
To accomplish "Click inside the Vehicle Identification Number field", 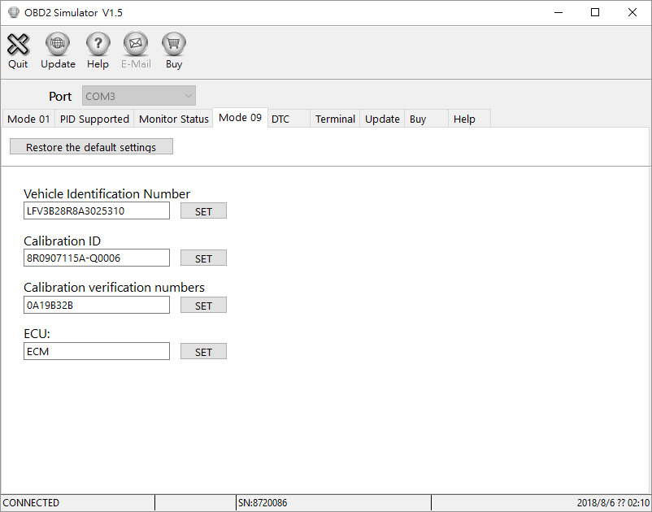I will coord(96,210).
